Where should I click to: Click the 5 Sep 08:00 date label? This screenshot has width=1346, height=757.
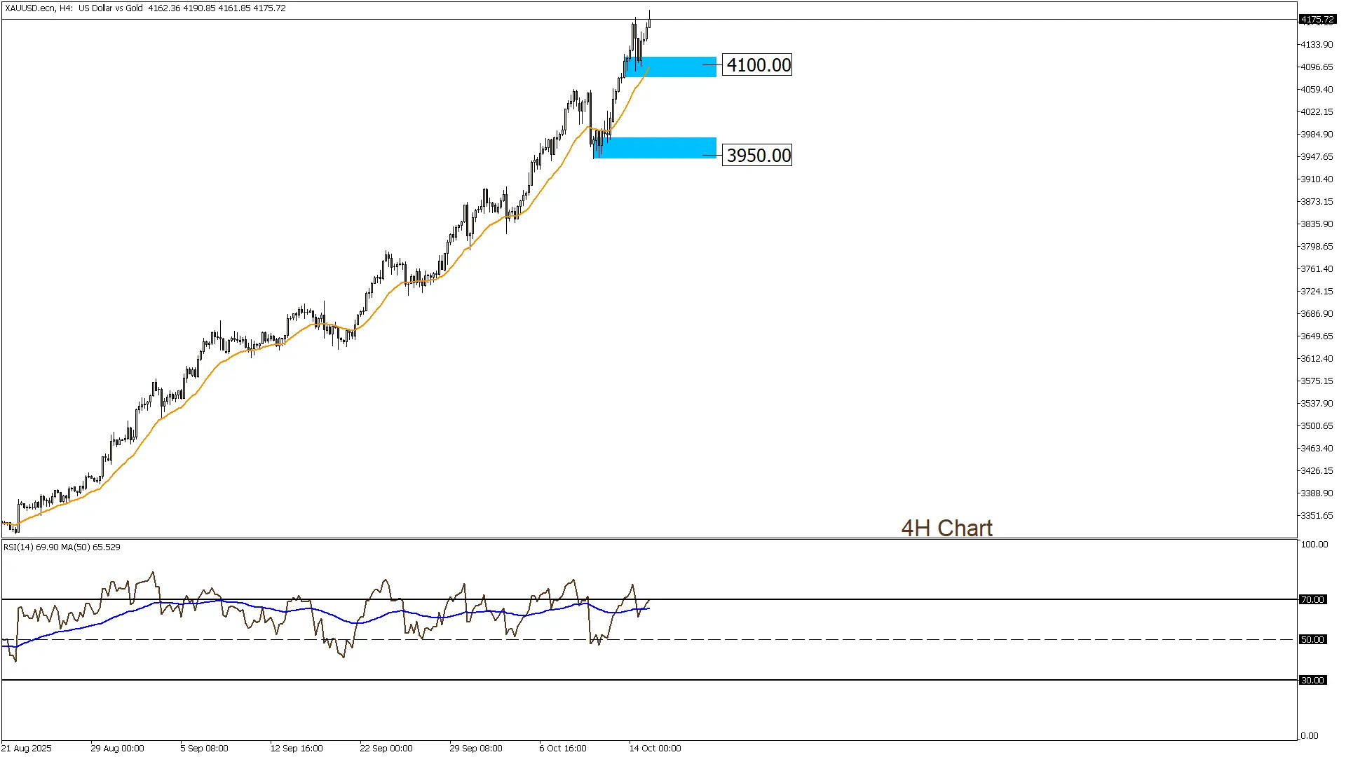204,748
